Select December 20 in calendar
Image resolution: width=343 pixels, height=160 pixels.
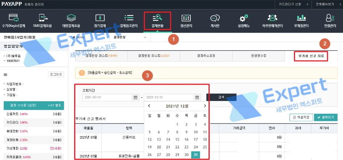(x=159, y=147)
